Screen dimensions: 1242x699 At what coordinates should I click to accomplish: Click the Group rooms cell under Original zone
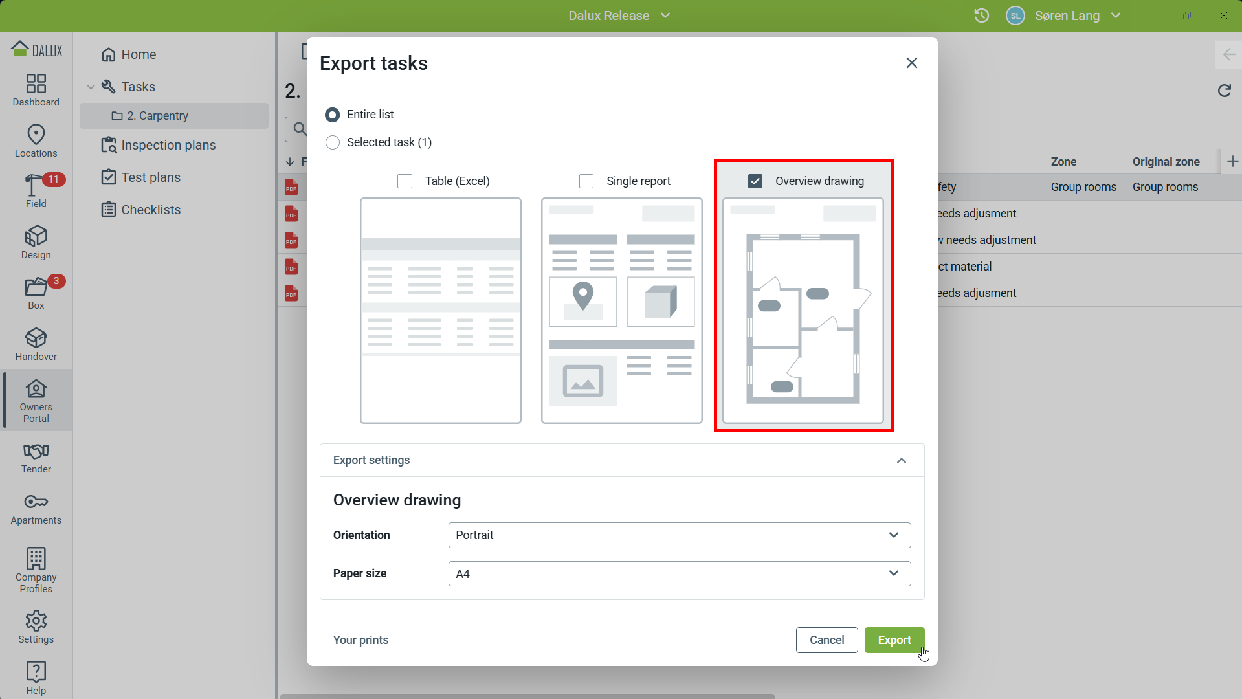point(1165,187)
